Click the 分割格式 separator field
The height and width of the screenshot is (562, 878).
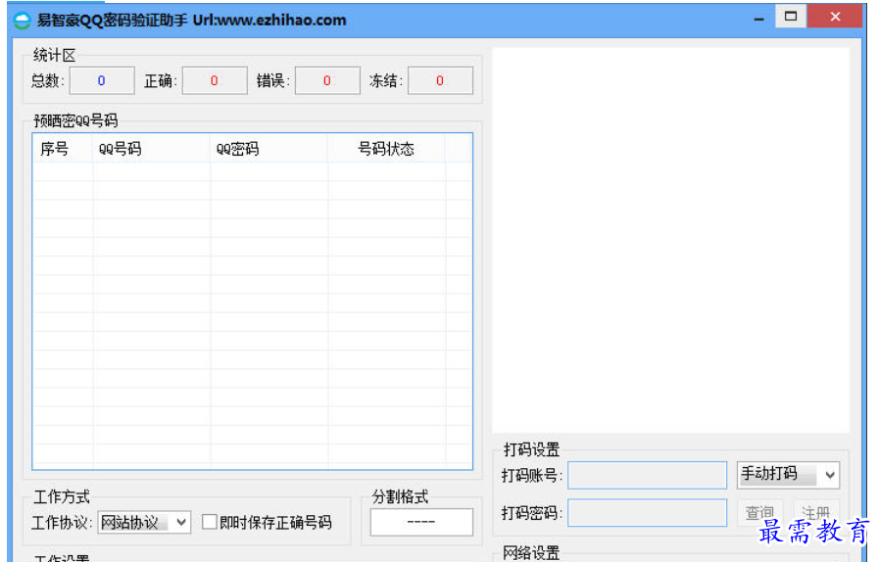[421, 522]
